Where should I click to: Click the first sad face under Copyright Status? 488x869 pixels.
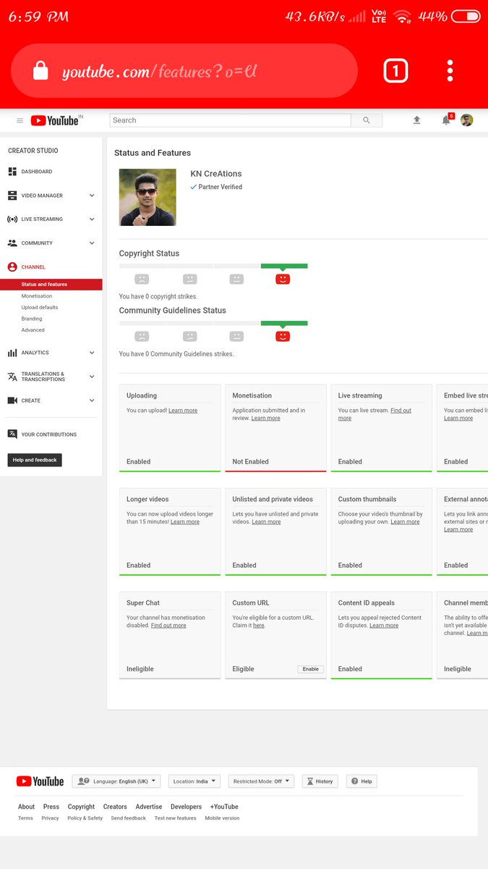(x=142, y=279)
